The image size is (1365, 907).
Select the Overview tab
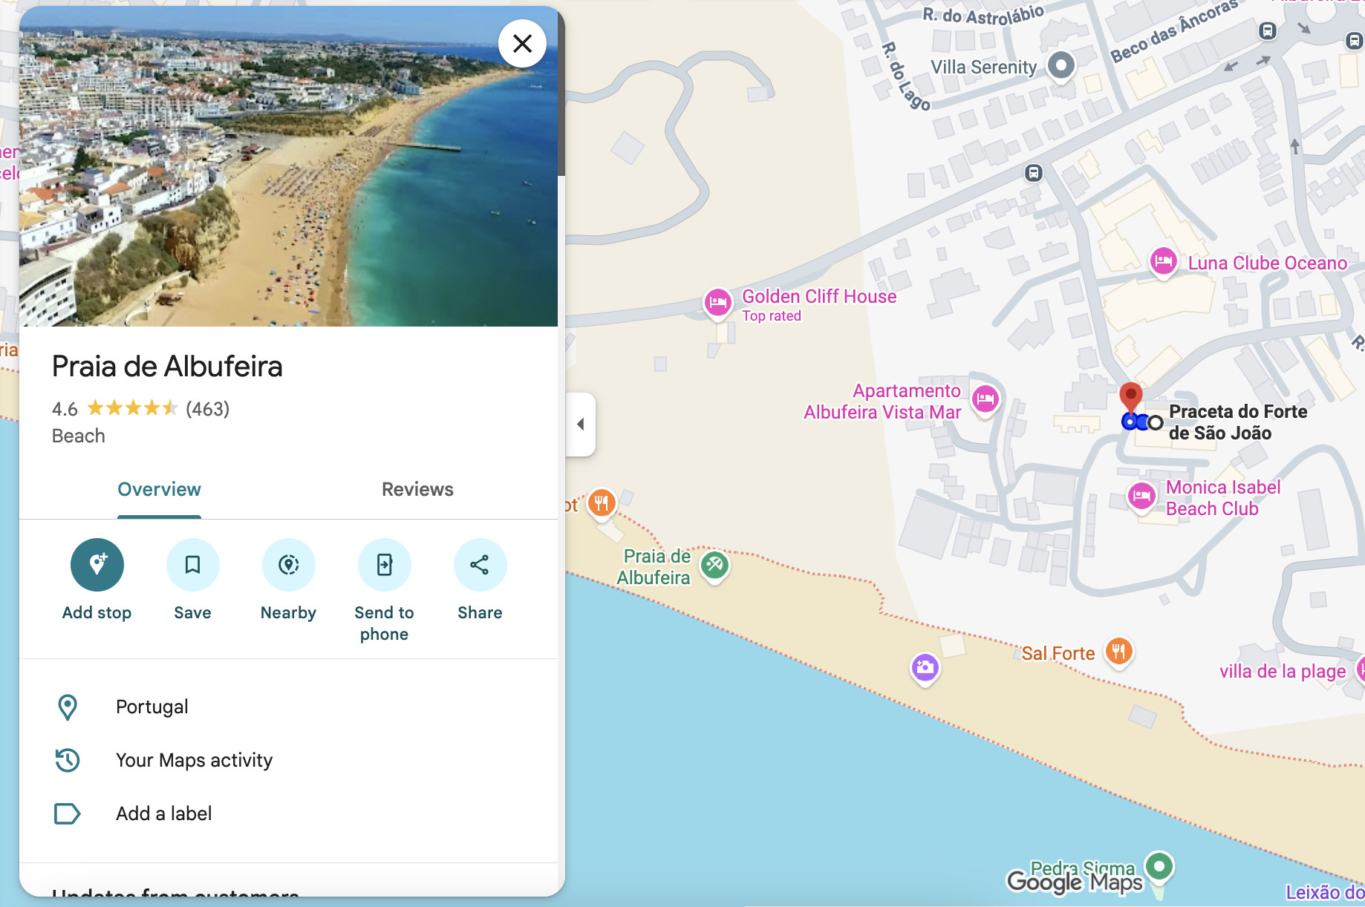[x=159, y=490]
